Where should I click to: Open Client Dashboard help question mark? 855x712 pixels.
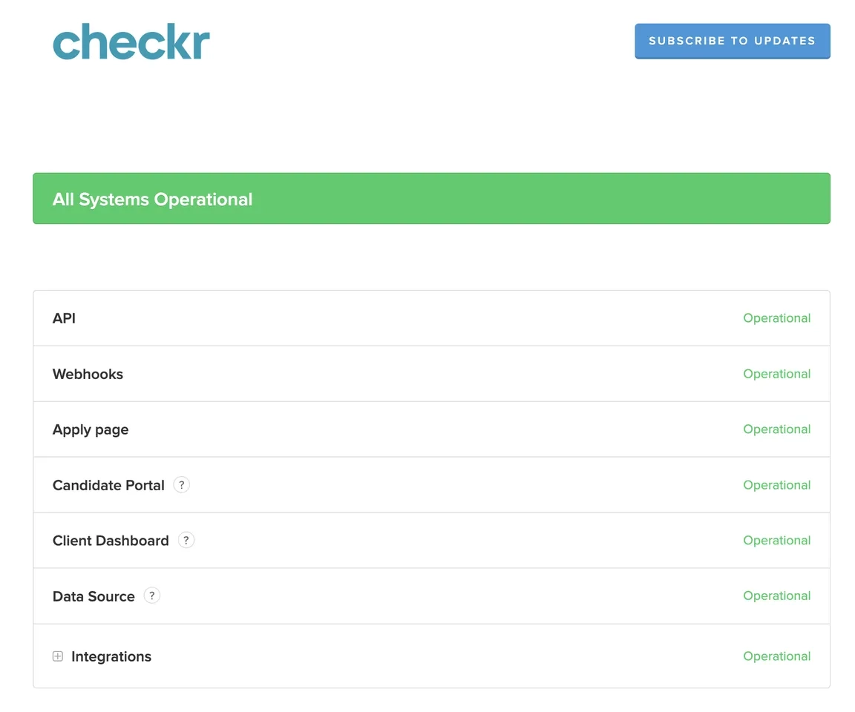[x=186, y=541]
